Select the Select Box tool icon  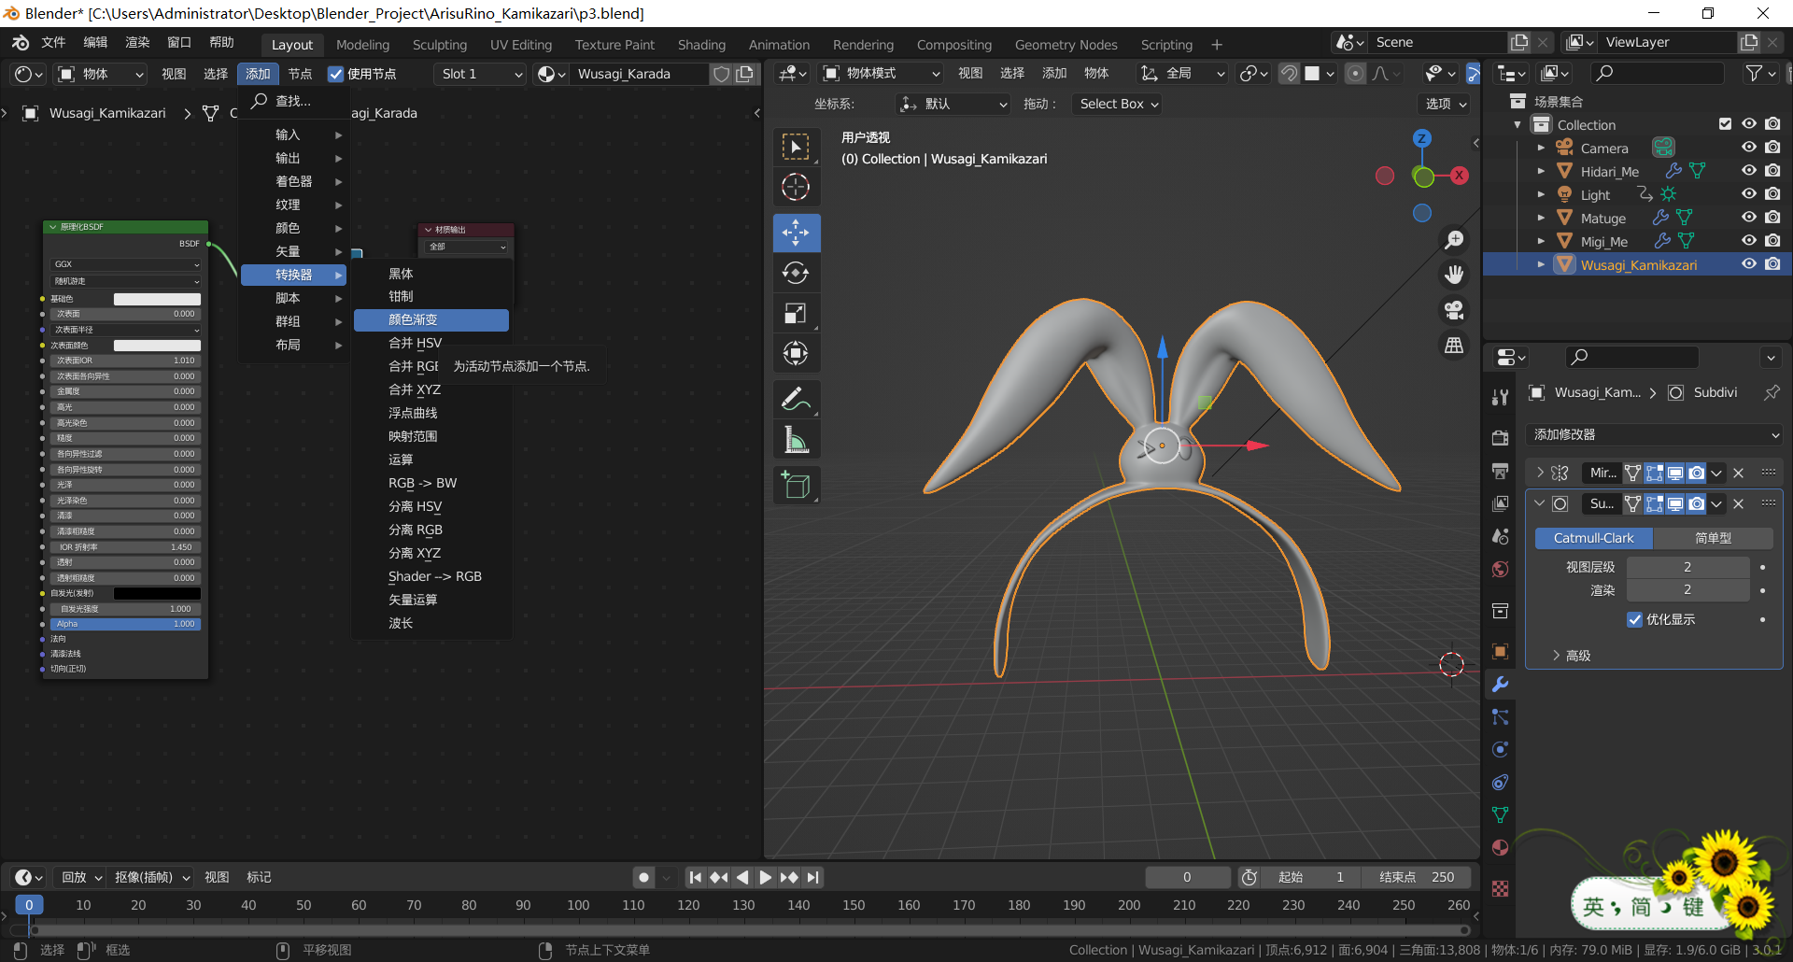click(x=796, y=147)
